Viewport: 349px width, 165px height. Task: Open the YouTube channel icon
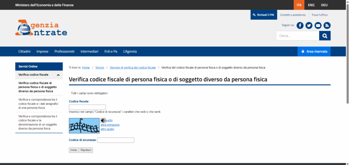click(x=318, y=26)
